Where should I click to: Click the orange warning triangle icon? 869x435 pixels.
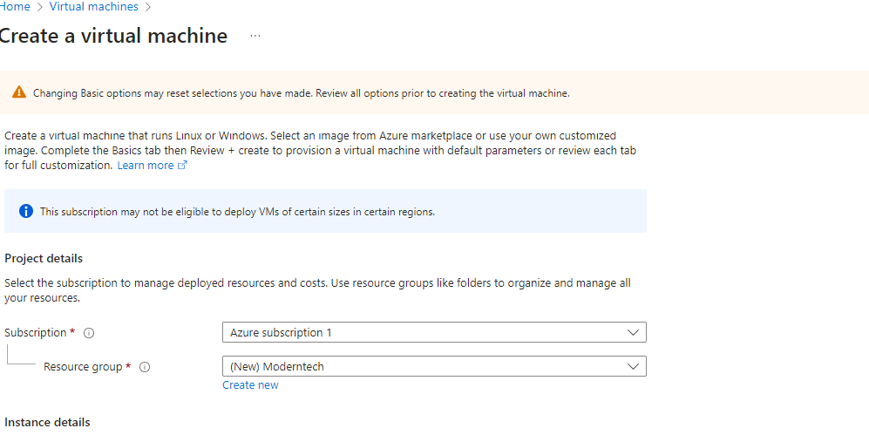pyautogui.click(x=19, y=92)
